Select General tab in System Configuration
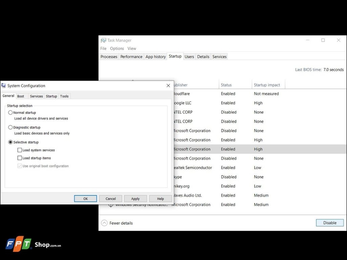Viewport: 347px width, 260px height. tap(8, 96)
